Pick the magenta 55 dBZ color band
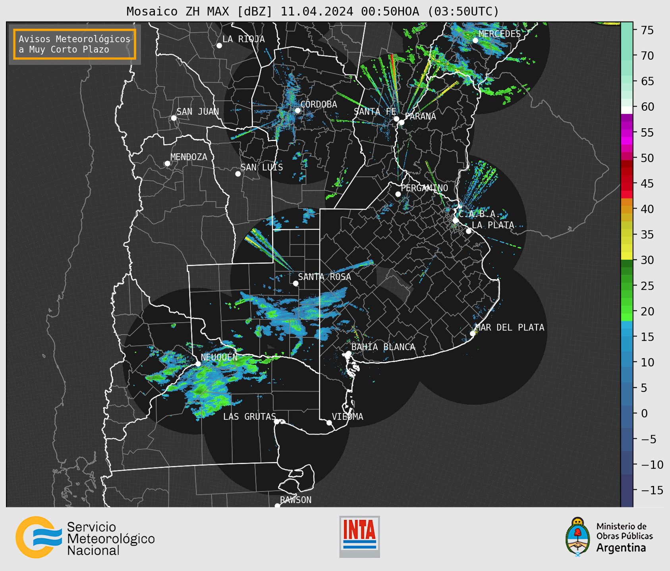The image size is (670, 571). tap(627, 133)
